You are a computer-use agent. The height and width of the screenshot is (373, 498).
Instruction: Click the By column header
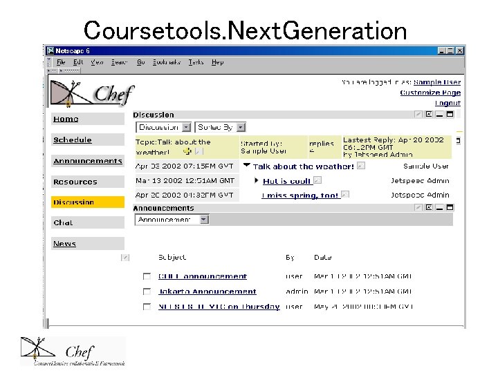(290, 257)
